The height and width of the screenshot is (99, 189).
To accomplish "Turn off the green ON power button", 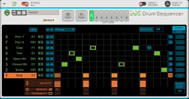I will point(7,12).
